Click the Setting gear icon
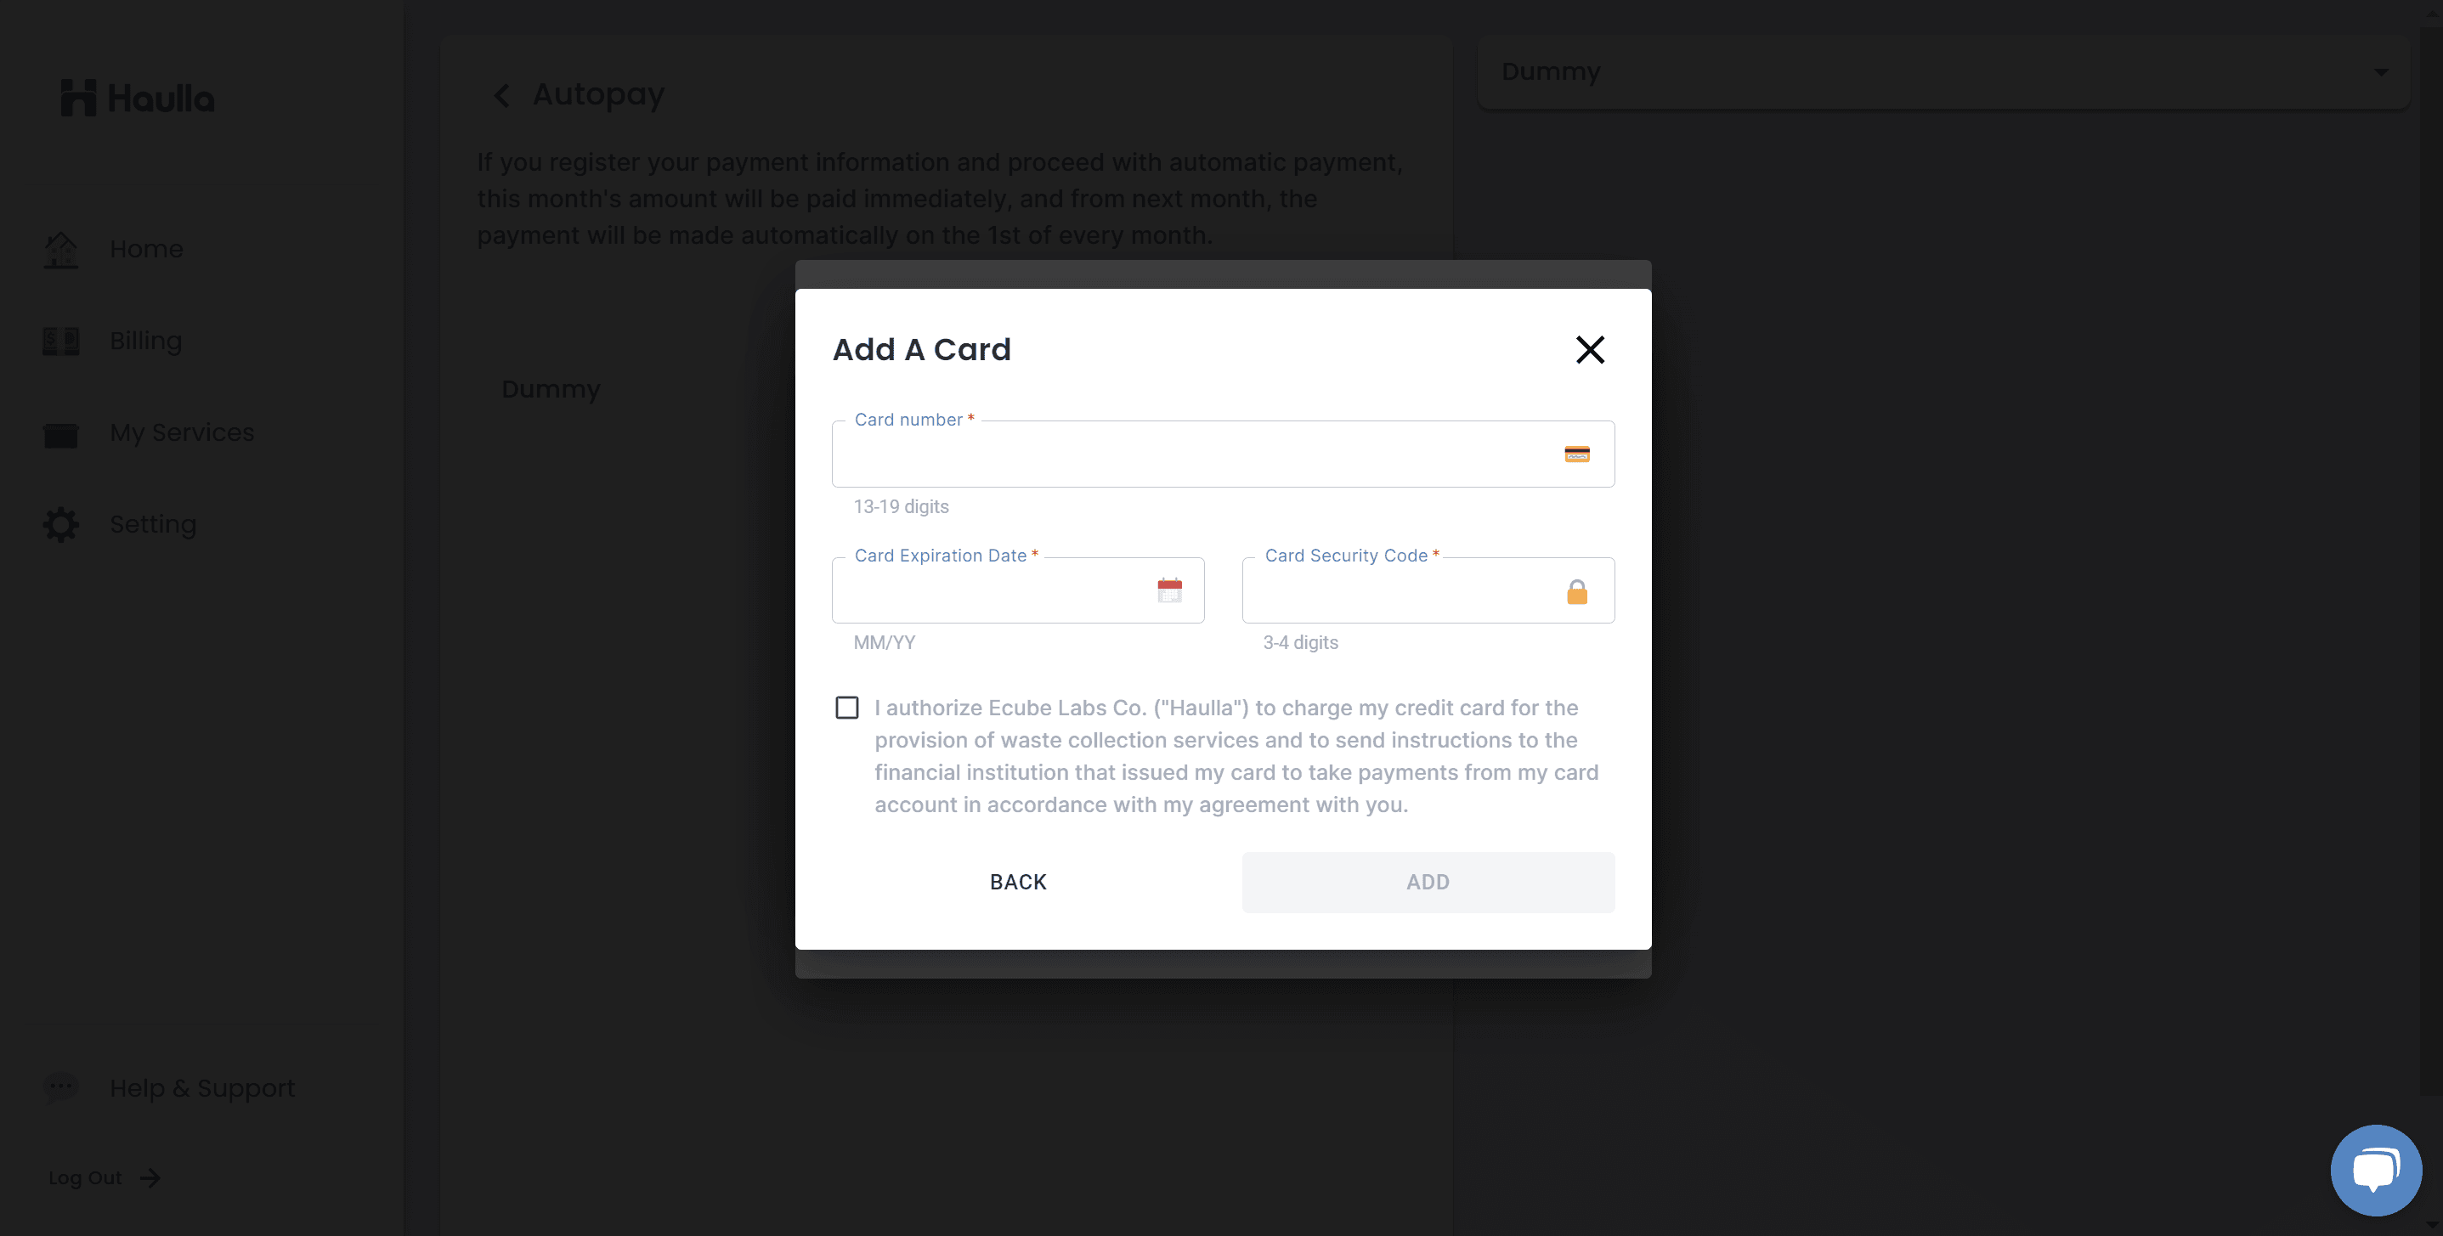 pos(62,524)
